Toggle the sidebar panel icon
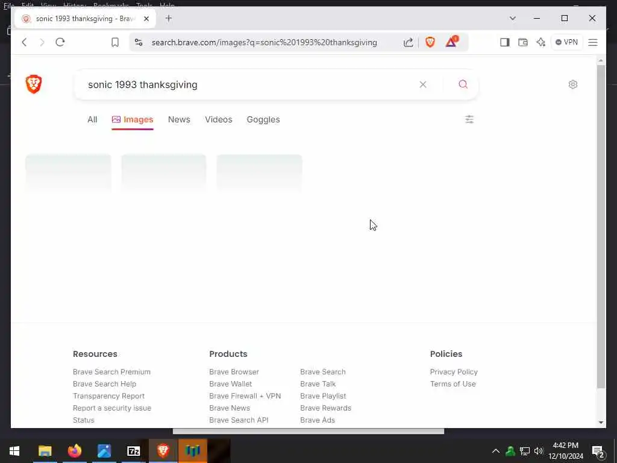 pyautogui.click(x=504, y=42)
